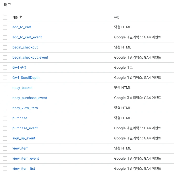The width and height of the screenshot is (174, 173).
Task: Open the npay_view_item tag
Action: tap(25, 108)
